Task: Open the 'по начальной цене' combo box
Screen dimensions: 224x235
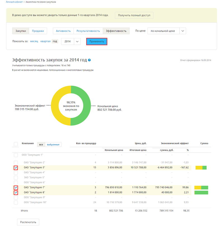Action: [x=163, y=31]
